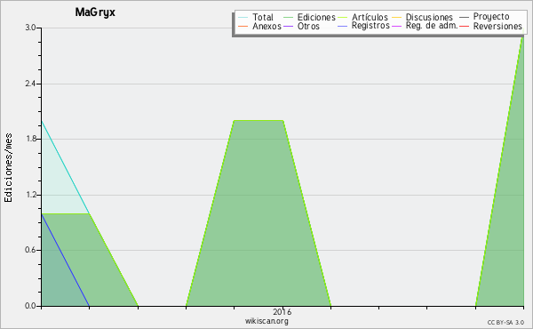The width and height of the screenshot is (533, 329).
Task: Click the cyan Total legend line swatch
Action: point(243,17)
